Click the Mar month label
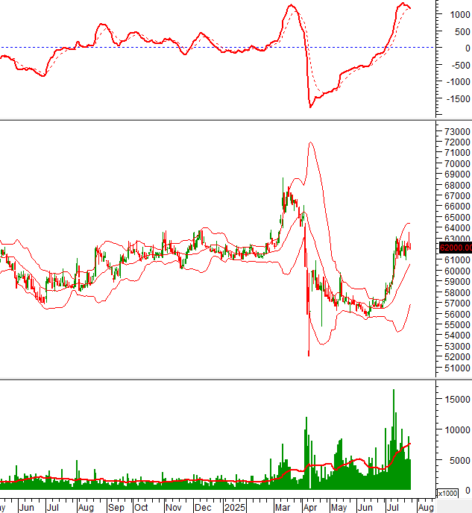472x513 pixels. [x=283, y=508]
